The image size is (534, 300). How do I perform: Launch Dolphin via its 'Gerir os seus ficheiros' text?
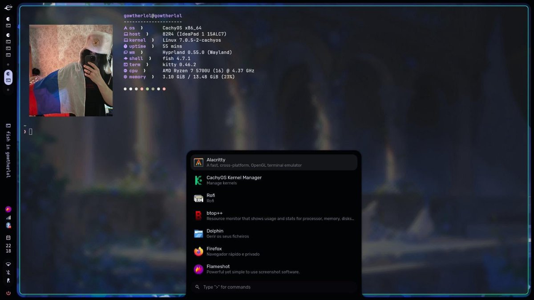(228, 236)
